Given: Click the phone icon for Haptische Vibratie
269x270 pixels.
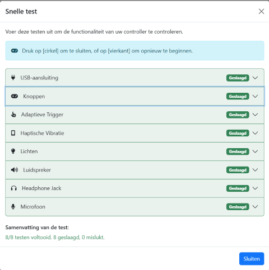Looking at the screenshot, I should click(x=13, y=133).
